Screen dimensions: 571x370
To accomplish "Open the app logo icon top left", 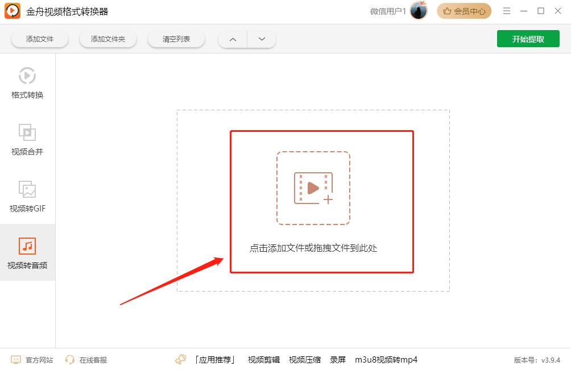I will (11, 11).
